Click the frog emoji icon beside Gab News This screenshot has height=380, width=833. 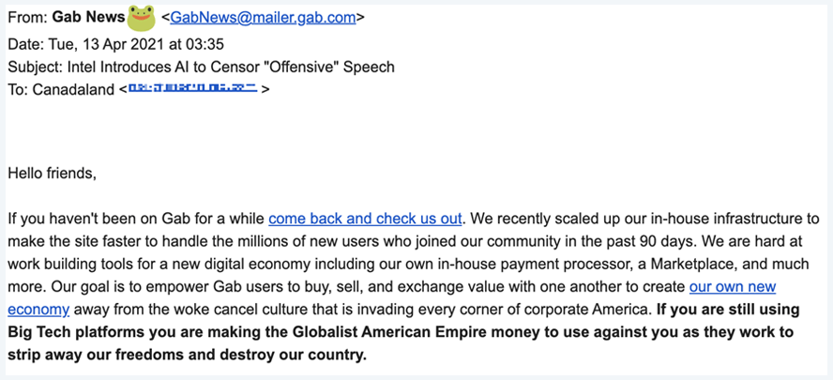[x=142, y=16]
